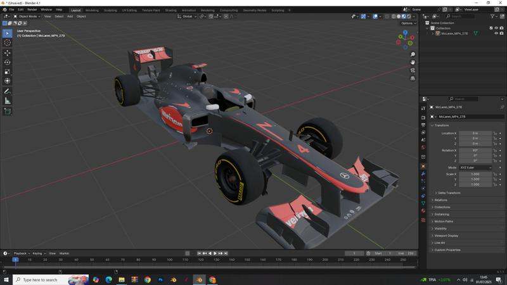The image size is (507, 285).
Task: Expand the Viewport Display panel
Action: click(445, 236)
